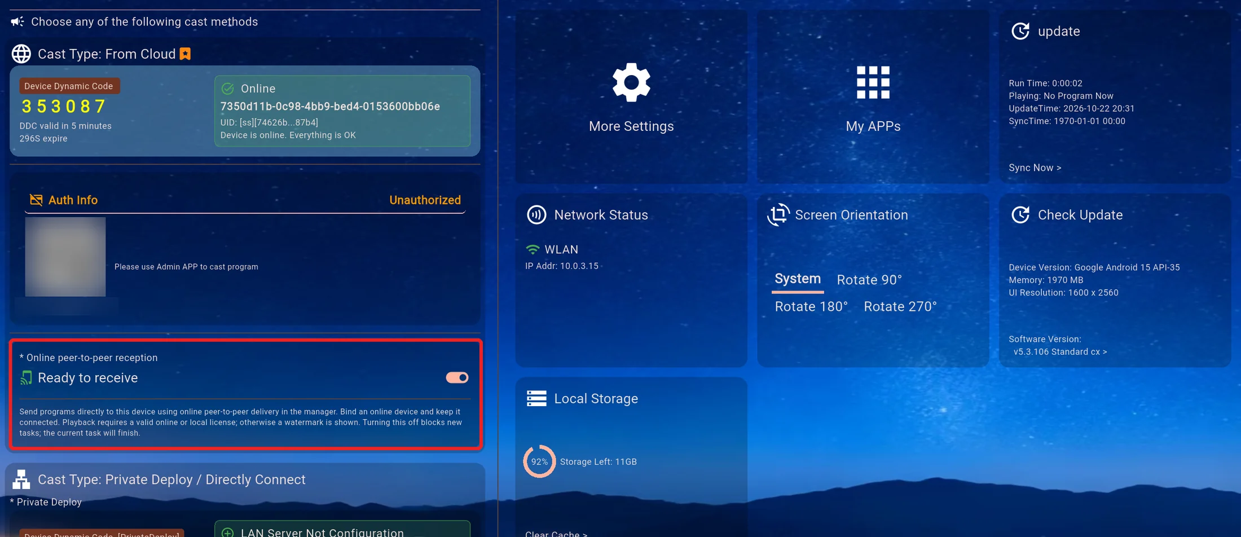Select System orientation tab
Viewport: 1241px width, 537px height.
(x=798, y=279)
